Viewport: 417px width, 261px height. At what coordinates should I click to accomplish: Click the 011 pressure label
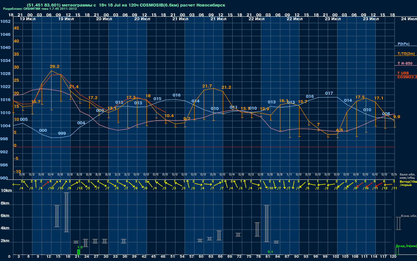[x=234, y=107]
